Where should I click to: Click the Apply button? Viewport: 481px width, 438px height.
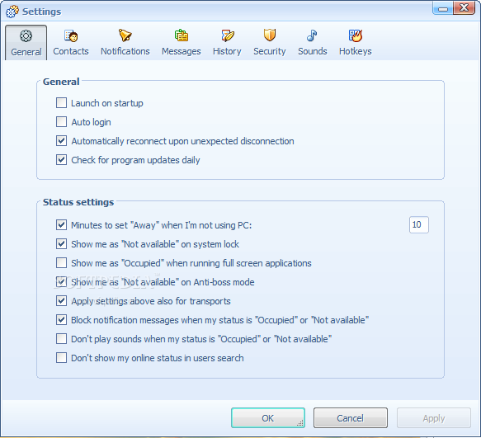(x=434, y=417)
